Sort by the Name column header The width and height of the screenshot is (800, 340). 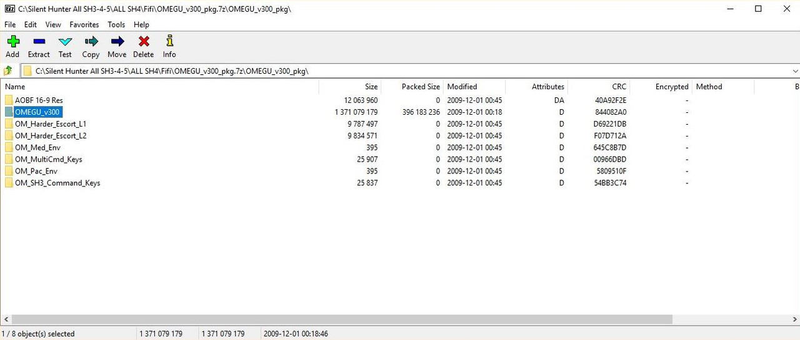click(159, 87)
